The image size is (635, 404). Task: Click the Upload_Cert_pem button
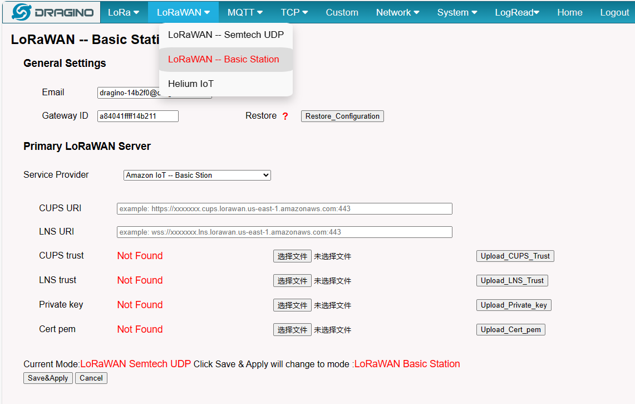[511, 330]
